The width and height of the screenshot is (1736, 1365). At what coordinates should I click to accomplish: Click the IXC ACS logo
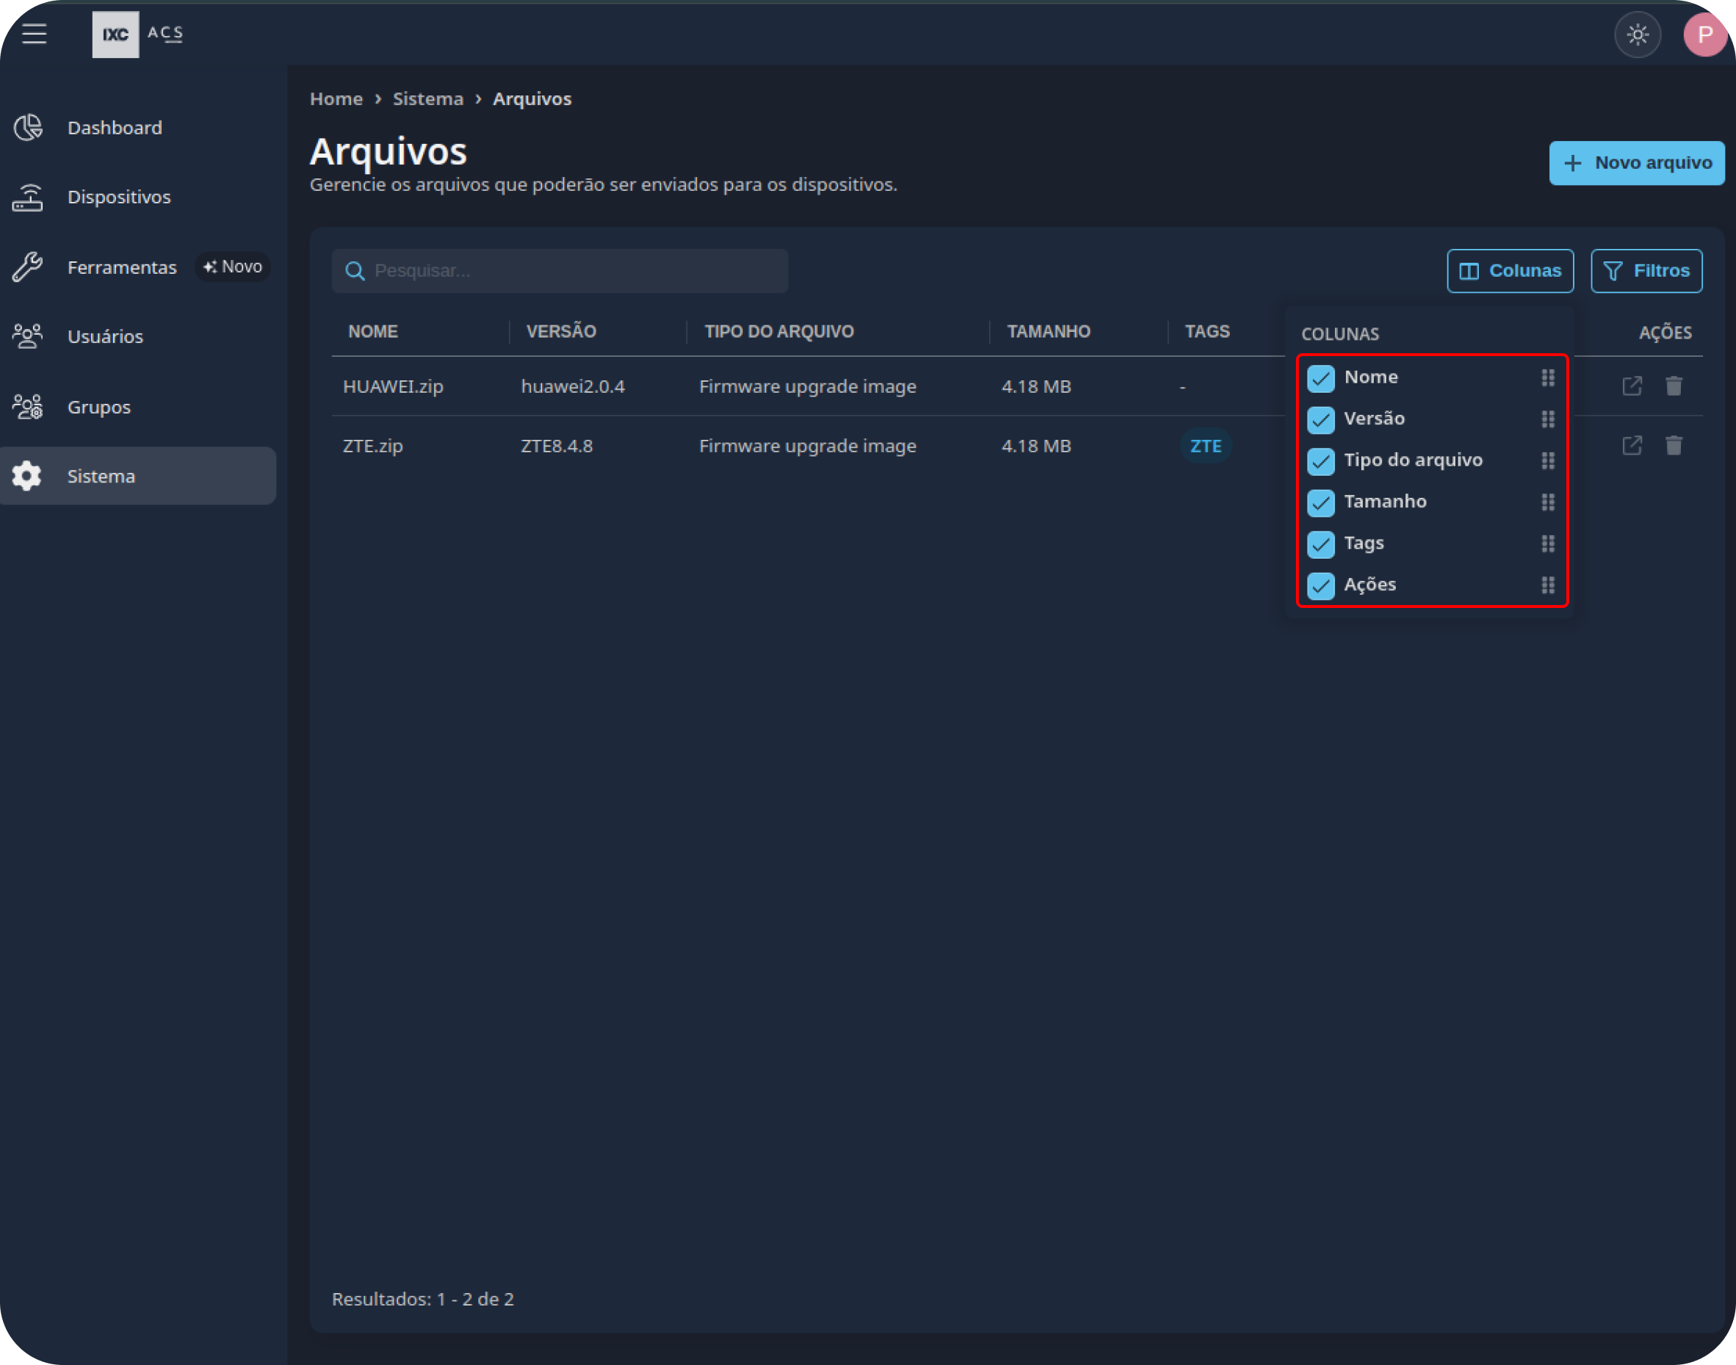pos(137,35)
